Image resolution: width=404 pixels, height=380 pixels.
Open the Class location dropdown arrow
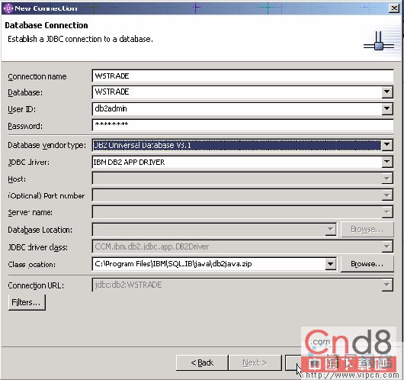coord(330,264)
